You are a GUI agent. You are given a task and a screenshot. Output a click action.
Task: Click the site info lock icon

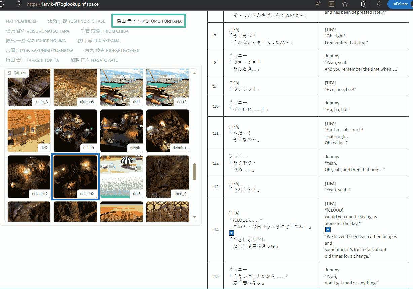19,4
